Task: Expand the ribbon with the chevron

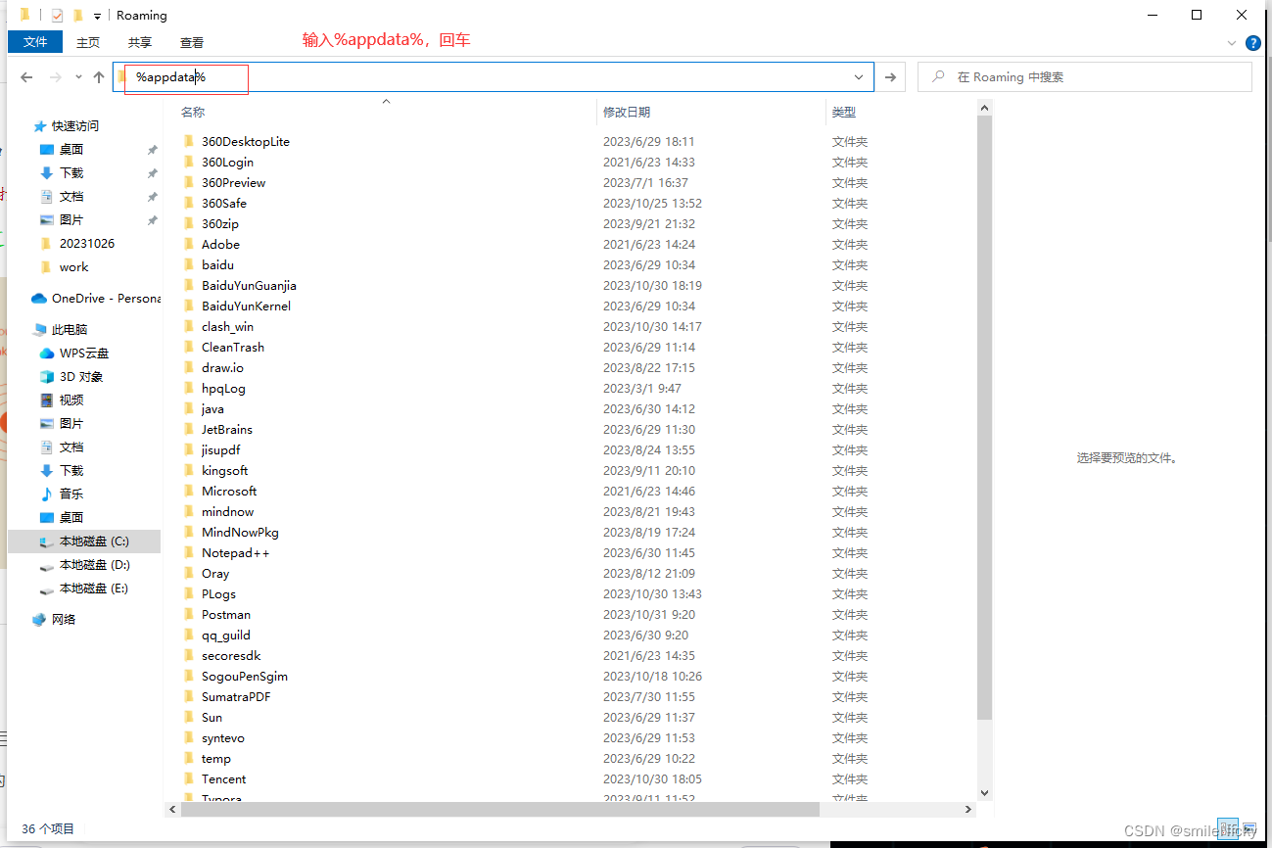Action: click(x=1232, y=43)
